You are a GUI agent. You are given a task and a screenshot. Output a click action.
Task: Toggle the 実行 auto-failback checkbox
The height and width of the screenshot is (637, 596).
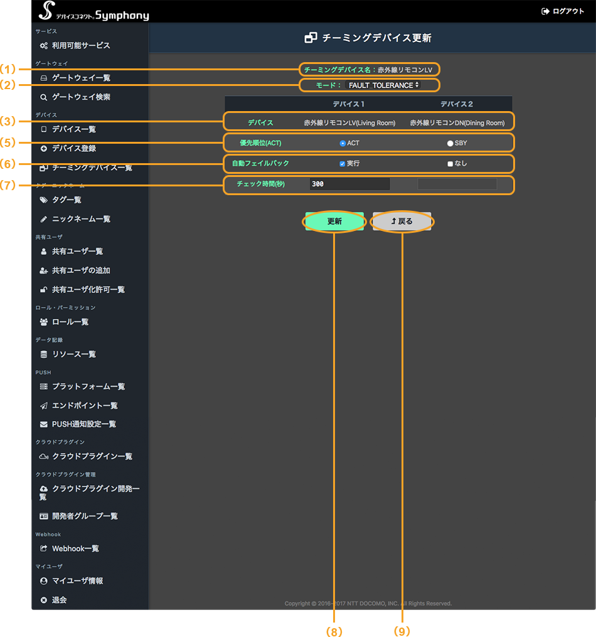point(343,164)
